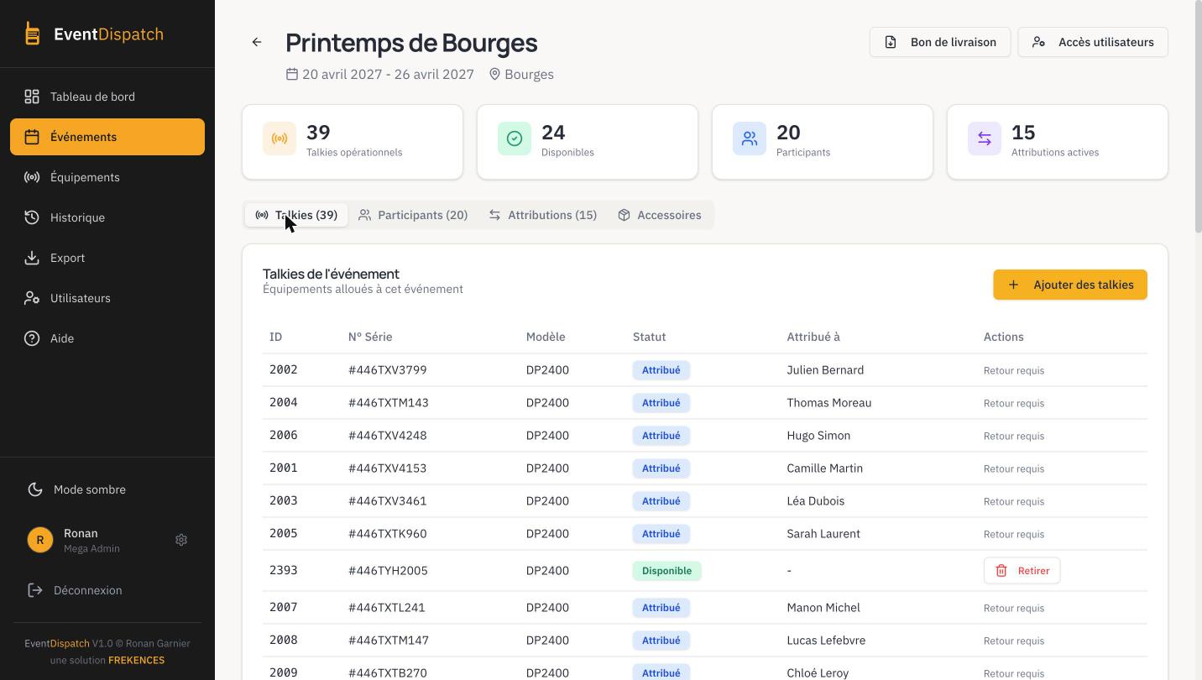Click the blue Participants people icon
This screenshot has height=680, width=1202.
pyautogui.click(x=750, y=139)
